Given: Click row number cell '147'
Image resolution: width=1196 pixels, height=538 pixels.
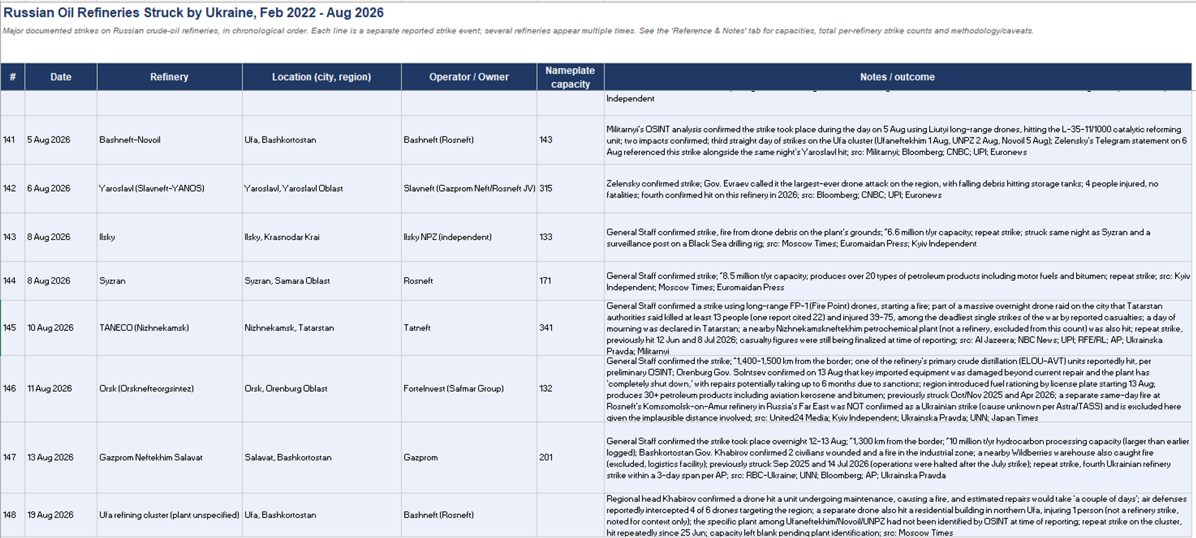Looking at the screenshot, I should (12, 457).
